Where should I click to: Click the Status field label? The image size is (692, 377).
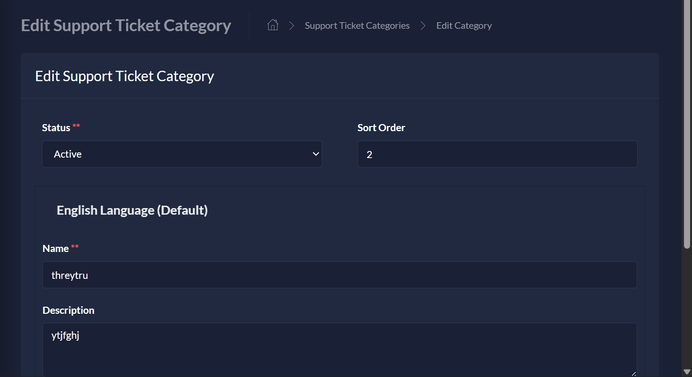coord(55,127)
